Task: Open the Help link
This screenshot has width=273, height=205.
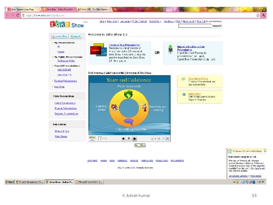Action: click(x=102, y=21)
